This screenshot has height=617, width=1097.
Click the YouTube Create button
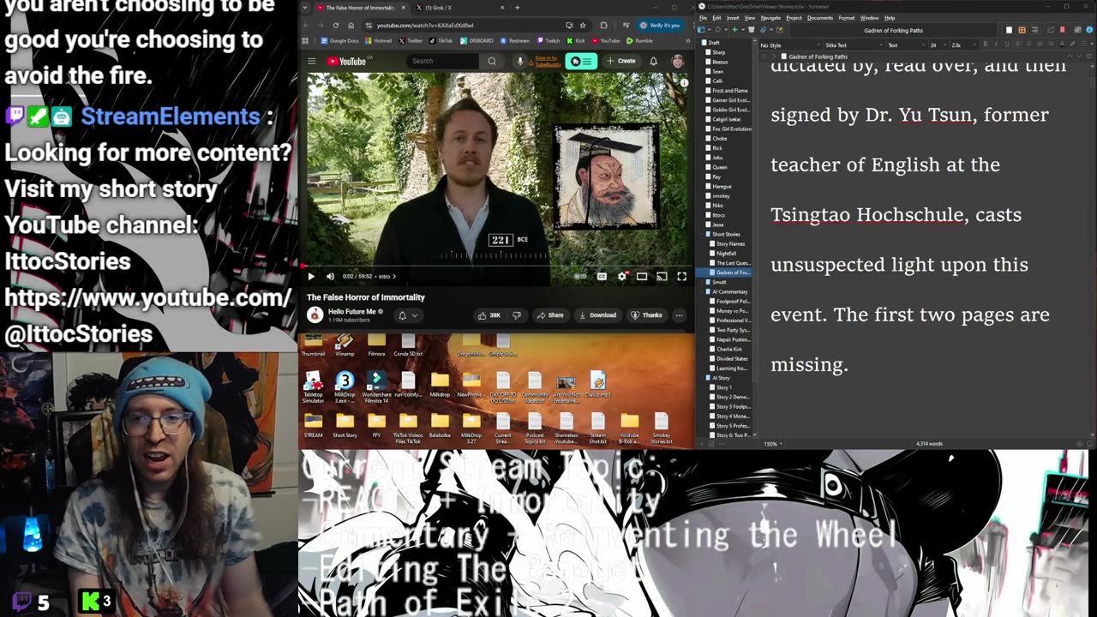point(621,61)
